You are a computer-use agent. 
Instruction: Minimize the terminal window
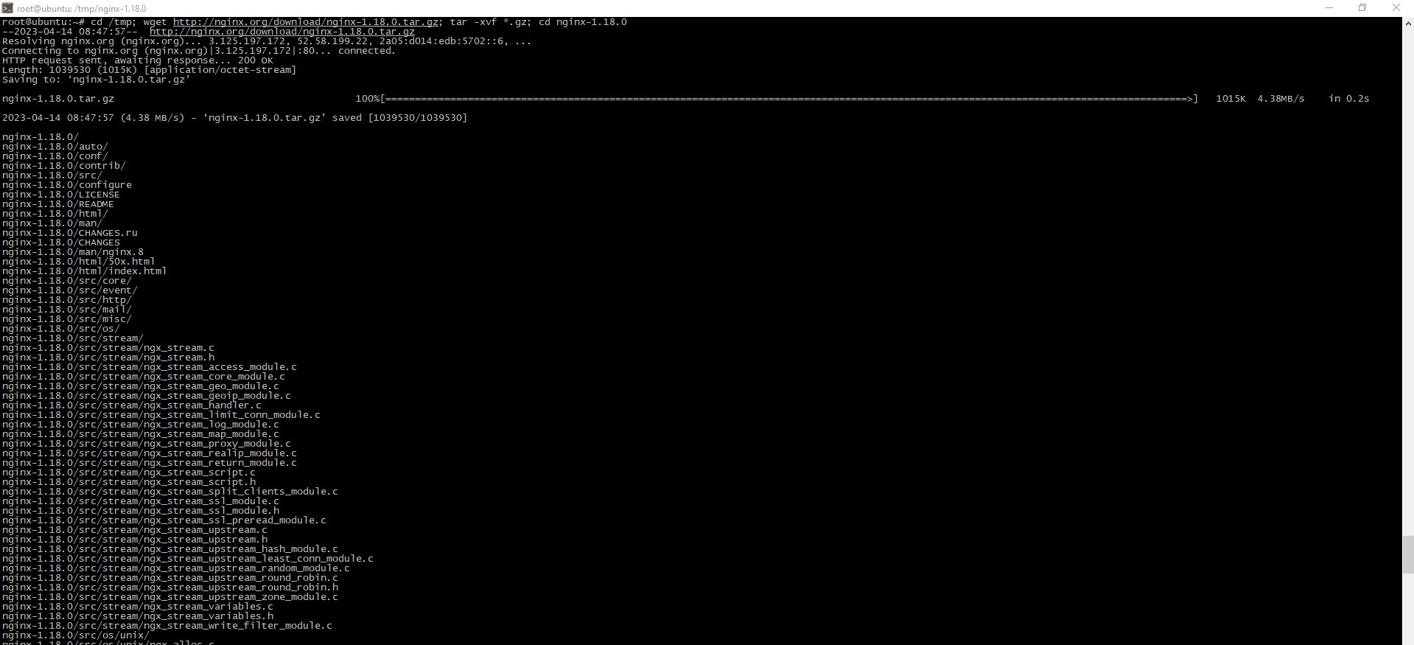(1329, 8)
